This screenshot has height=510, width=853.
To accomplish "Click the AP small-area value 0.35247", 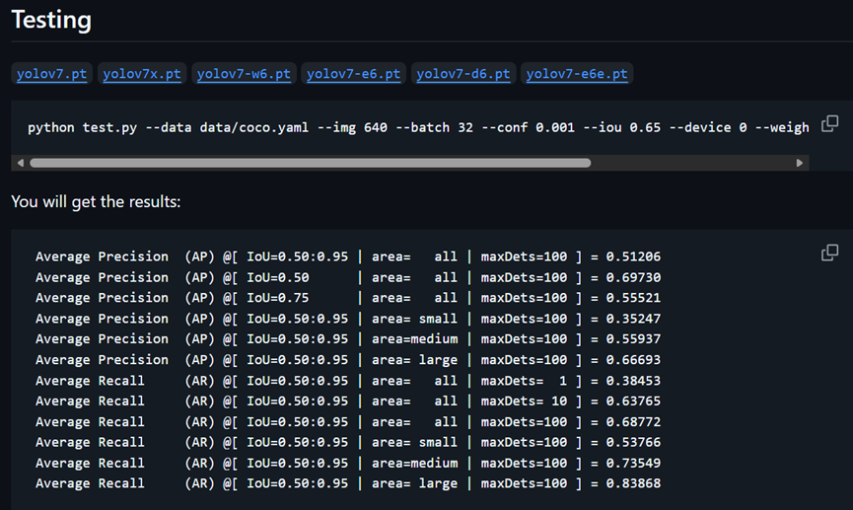I will click(x=633, y=319).
